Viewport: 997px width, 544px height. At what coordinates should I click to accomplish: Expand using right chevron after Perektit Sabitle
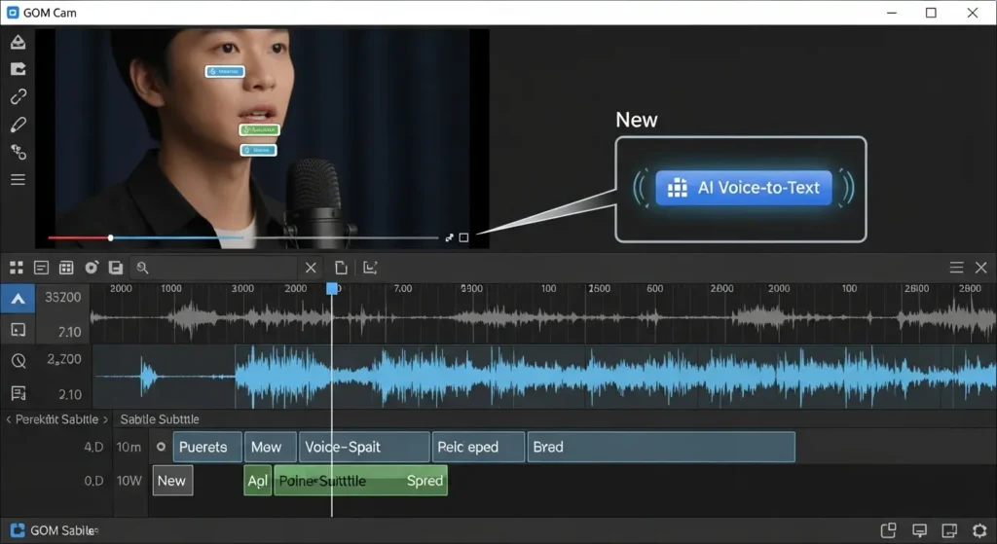(106, 419)
